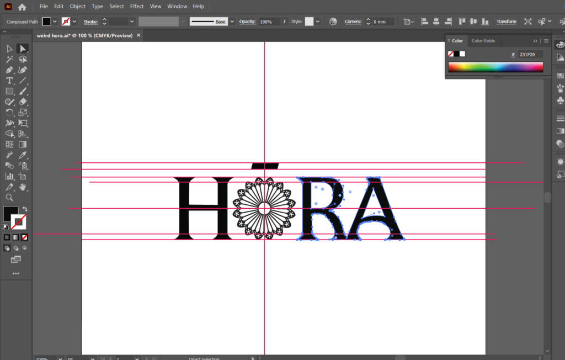Pick a color from the spectrum bar
The height and width of the screenshot is (360, 565).
tap(495, 67)
